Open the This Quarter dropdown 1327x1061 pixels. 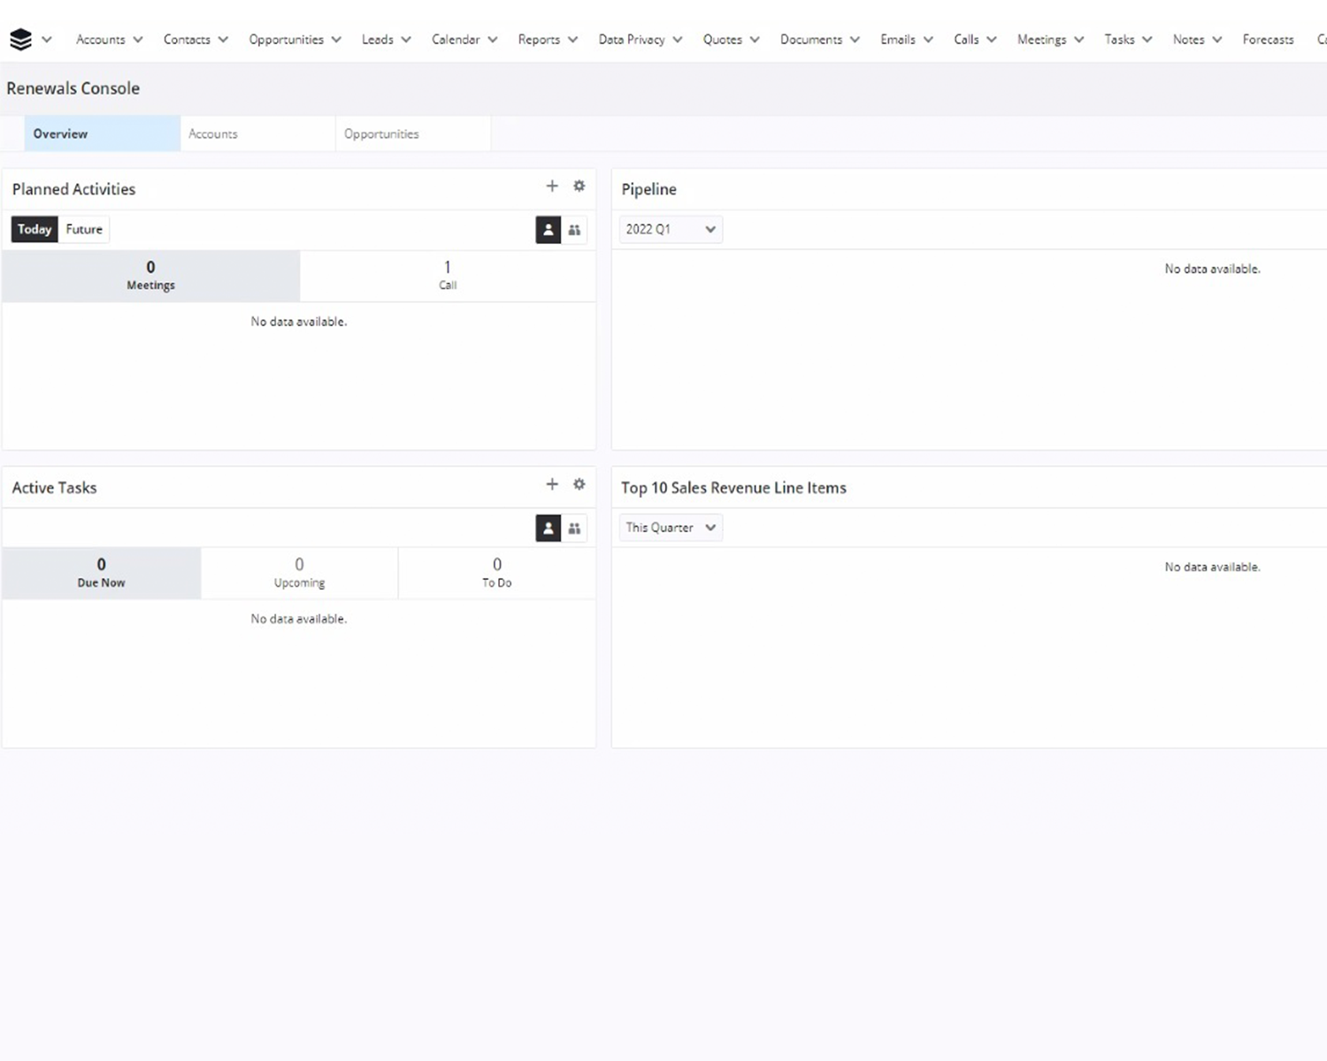point(670,527)
